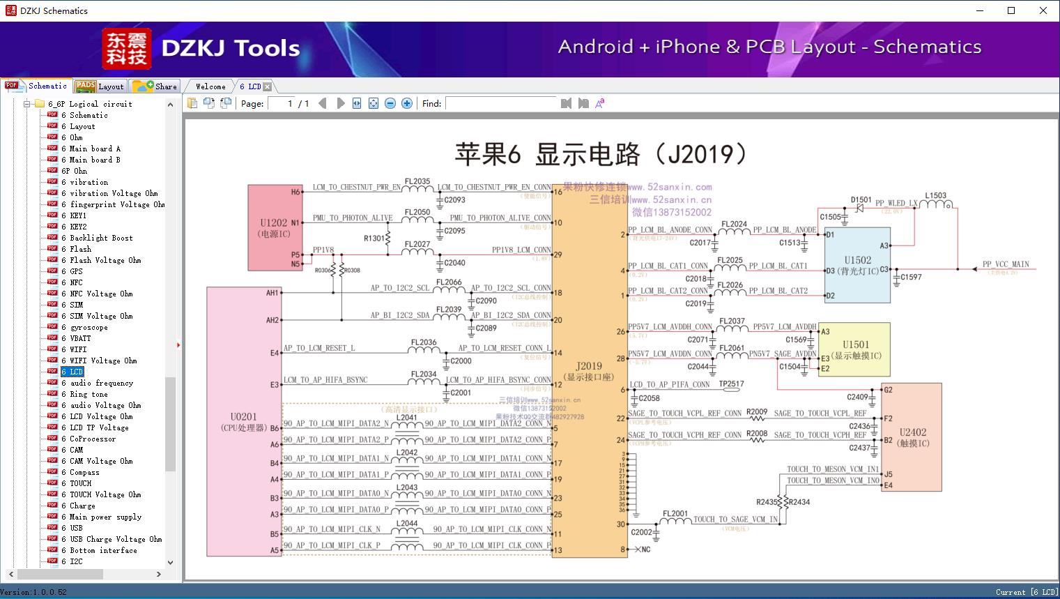1060x599 pixels.
Task: Find next match icon
Action: coord(583,103)
